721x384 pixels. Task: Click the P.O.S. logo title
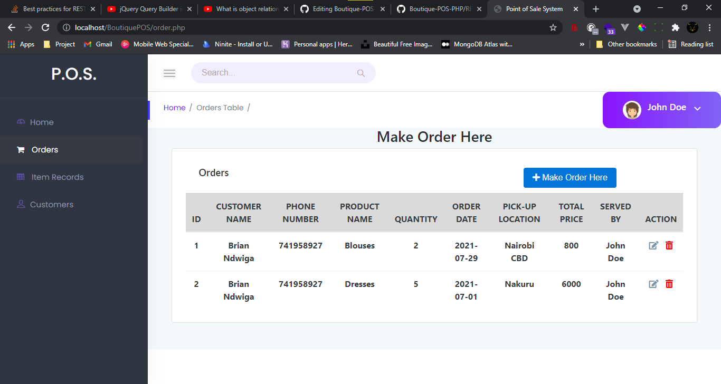coord(74,74)
